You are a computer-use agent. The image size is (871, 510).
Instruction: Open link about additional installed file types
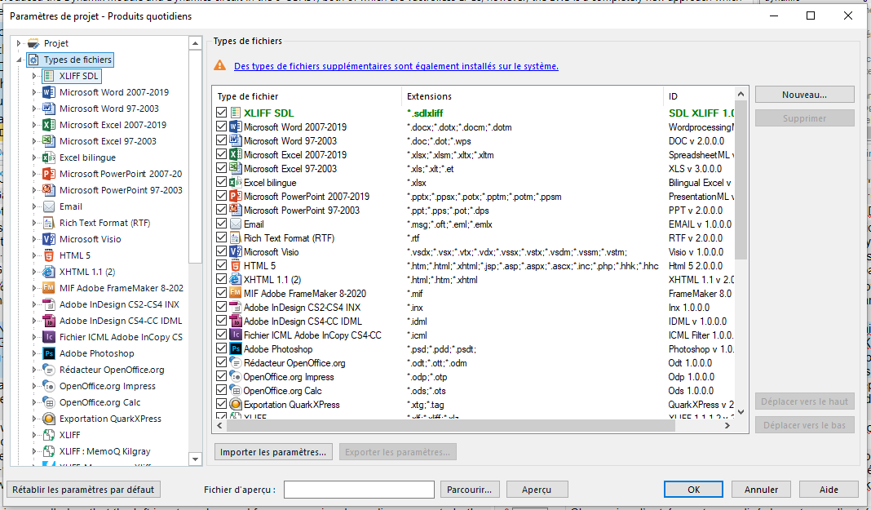[x=396, y=66]
